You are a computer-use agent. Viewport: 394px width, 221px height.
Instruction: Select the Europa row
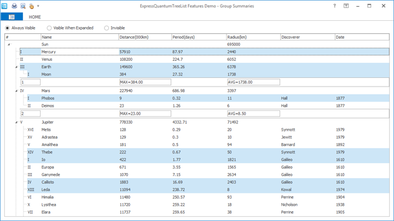(208, 167)
